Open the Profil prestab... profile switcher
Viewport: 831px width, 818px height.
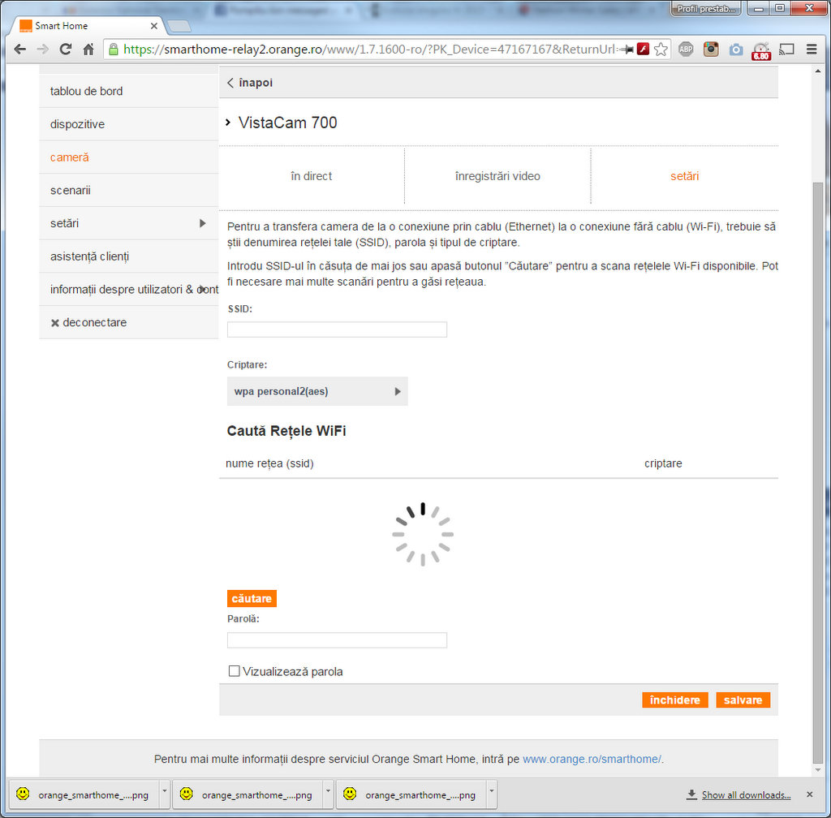pyautogui.click(x=705, y=8)
